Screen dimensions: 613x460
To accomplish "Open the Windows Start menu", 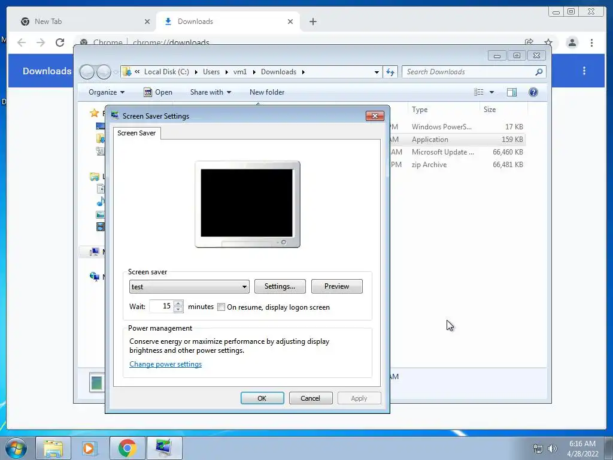I will pos(16,448).
